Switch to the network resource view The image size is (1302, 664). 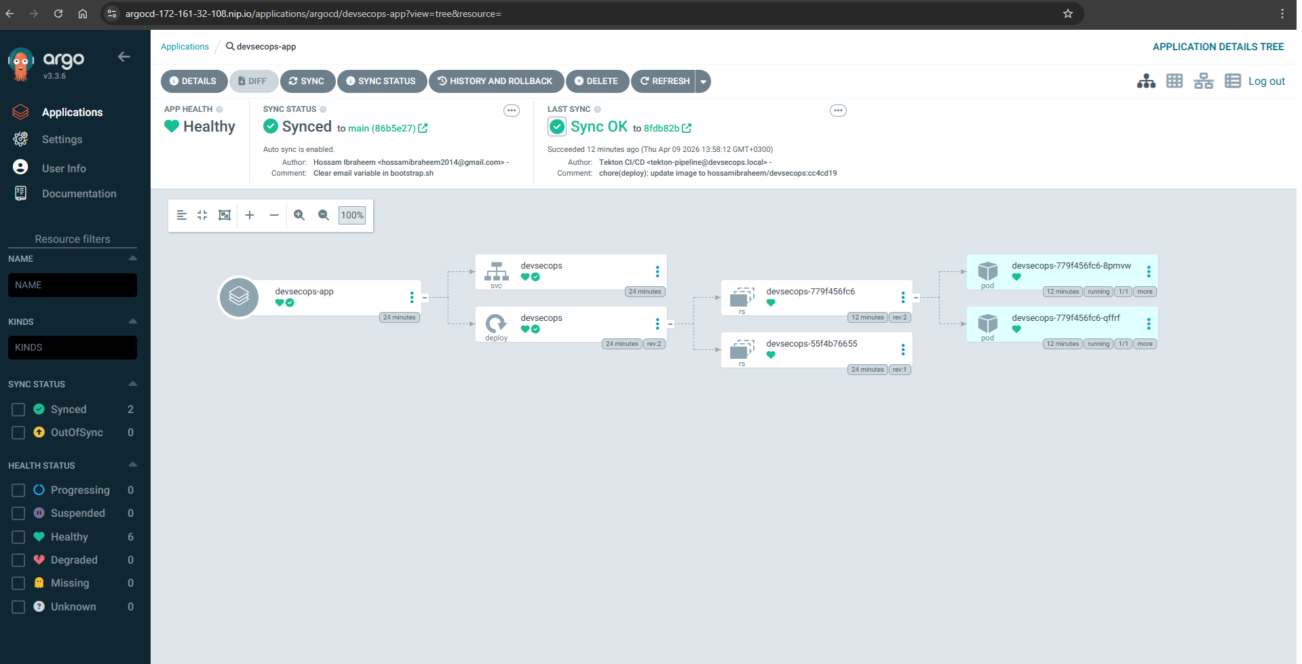(x=1204, y=80)
